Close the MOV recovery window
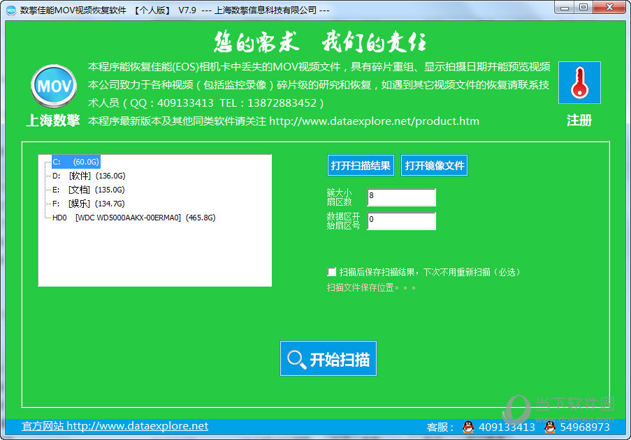631x440 pixels. tap(609, 8)
